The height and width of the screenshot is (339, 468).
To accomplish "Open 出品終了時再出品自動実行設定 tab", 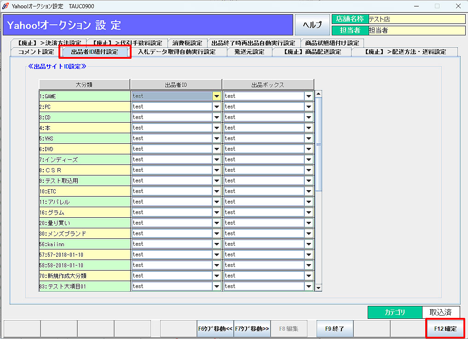I will coord(253,43).
